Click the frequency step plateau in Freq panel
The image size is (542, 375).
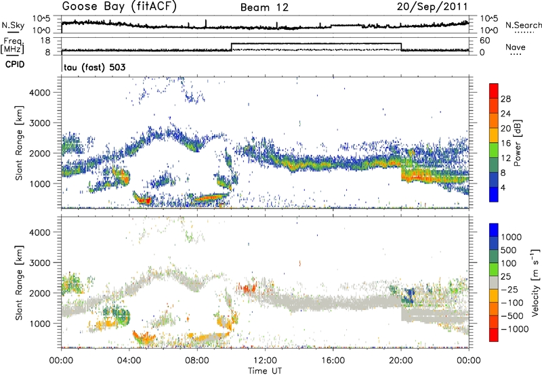(x=316, y=43)
